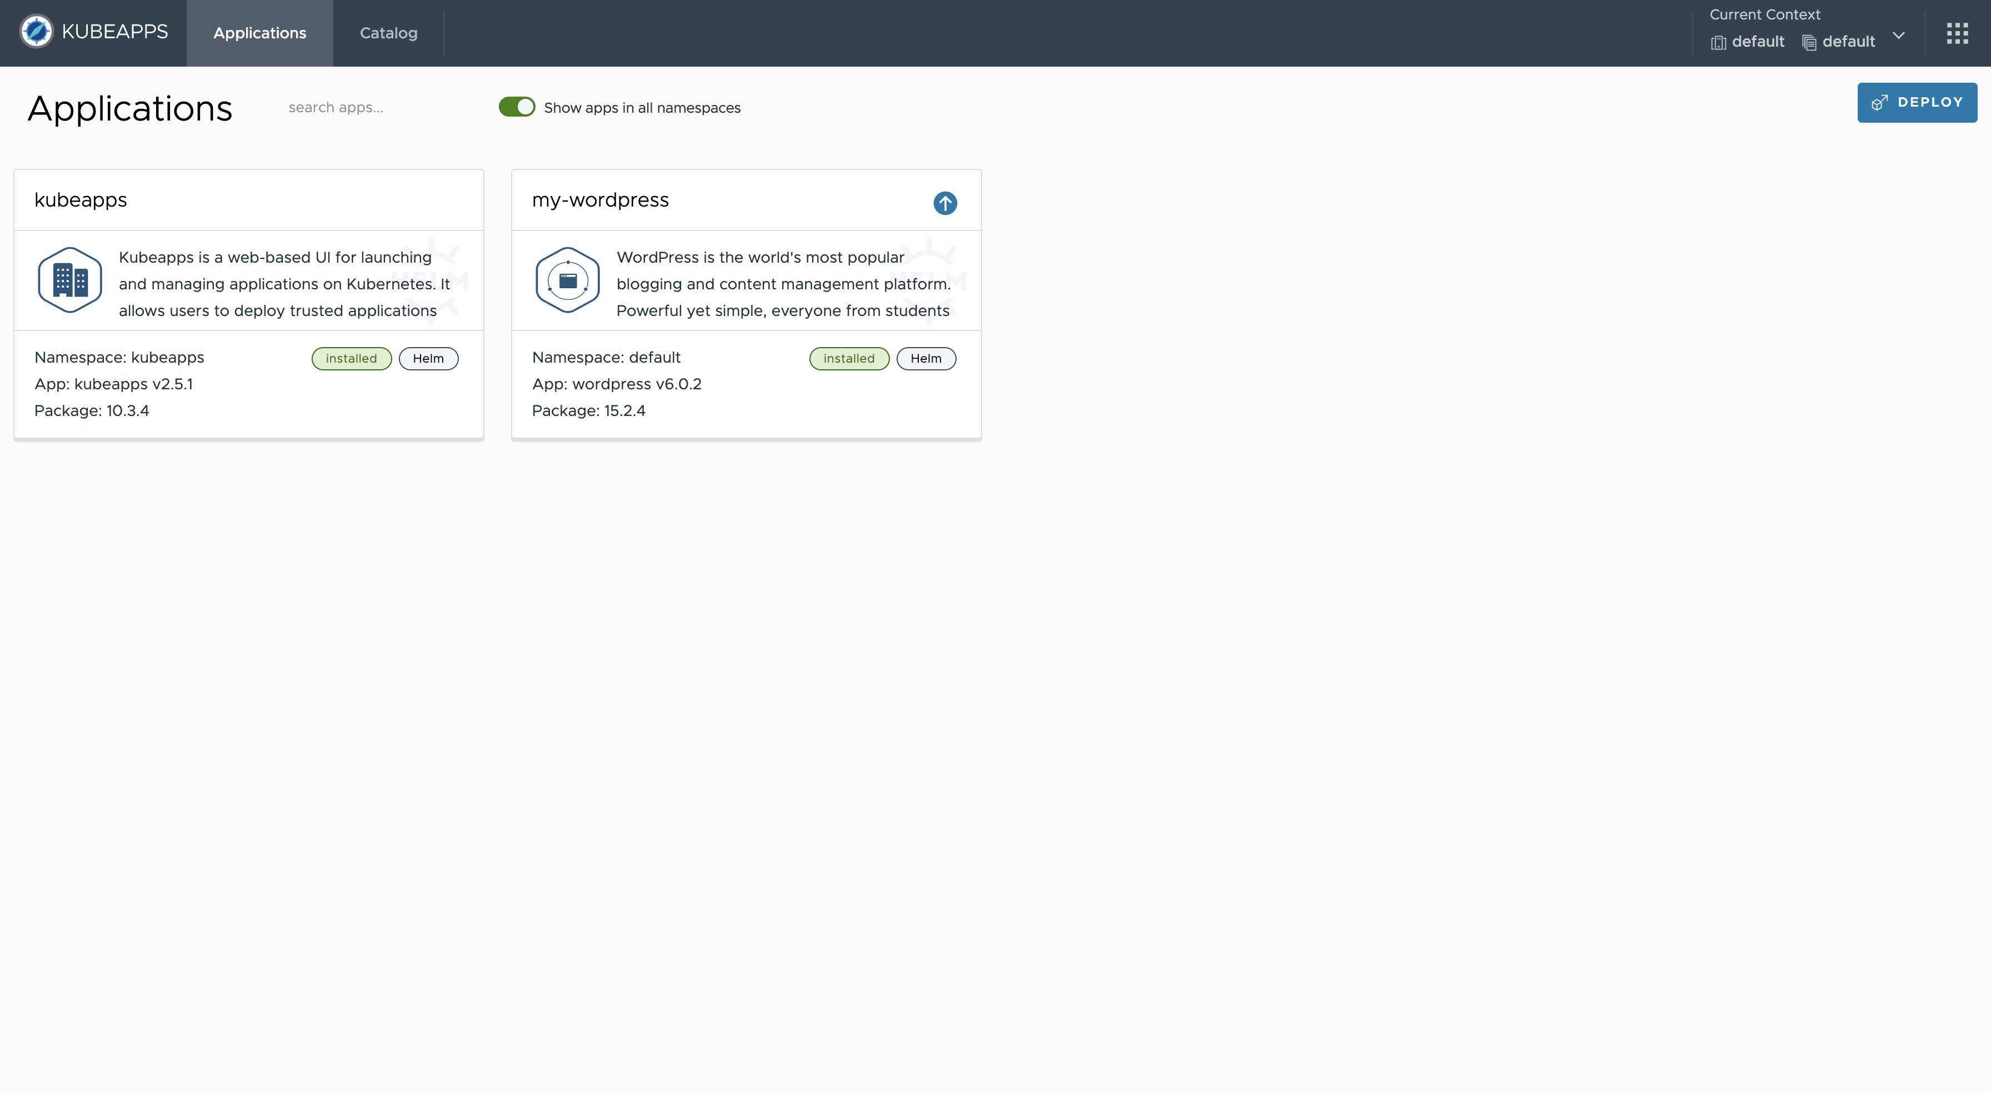Click the Kubeapps compass logo icon

(36, 32)
